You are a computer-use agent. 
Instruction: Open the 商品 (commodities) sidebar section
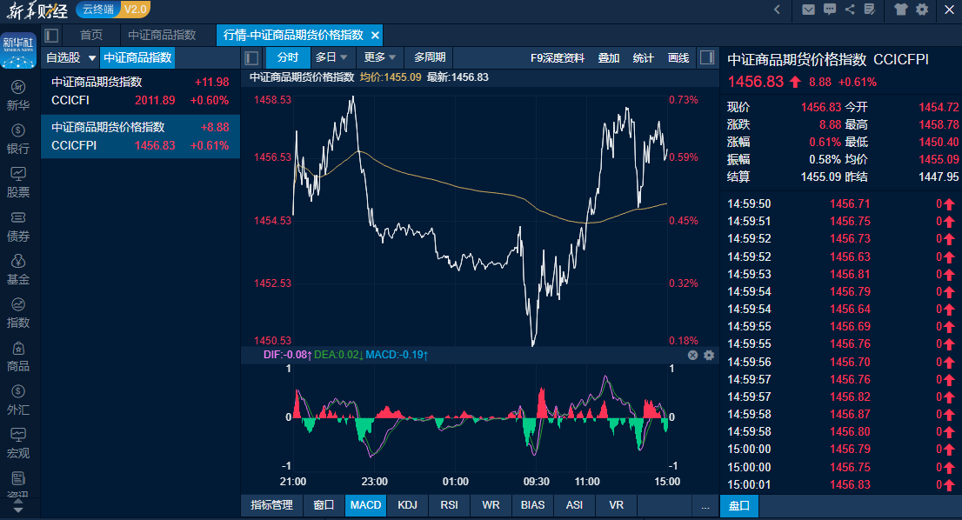click(18, 357)
